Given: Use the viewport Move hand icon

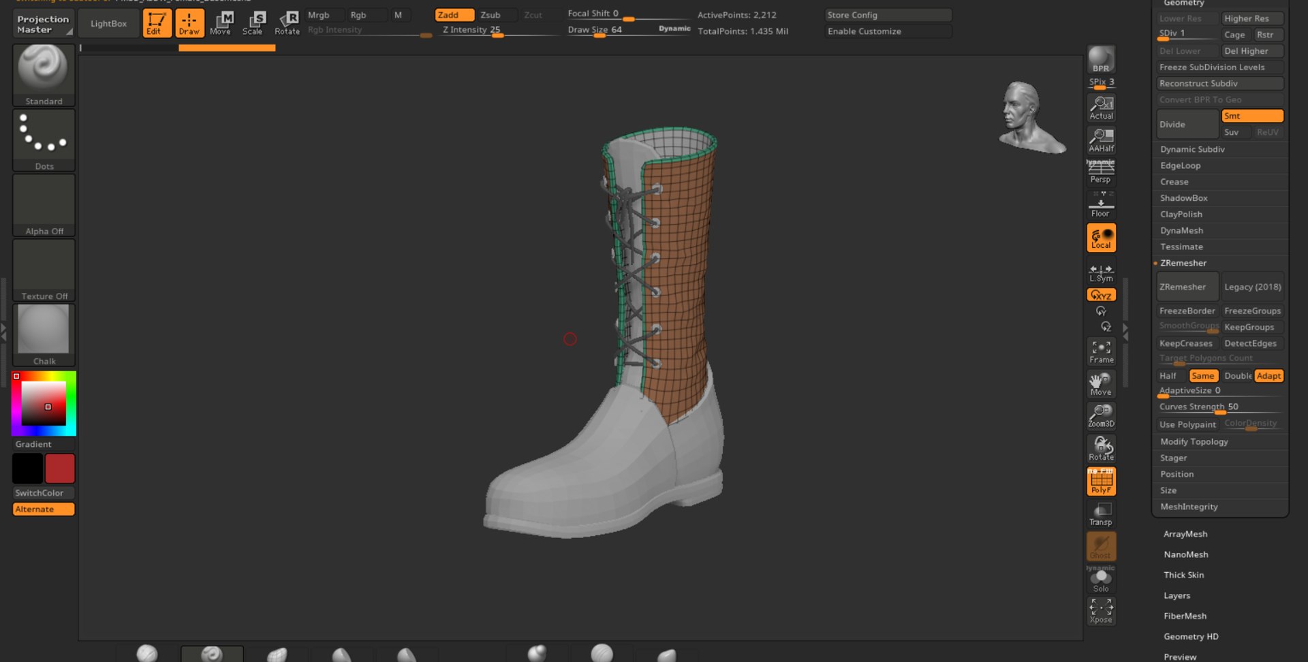Looking at the screenshot, I should [x=1101, y=384].
